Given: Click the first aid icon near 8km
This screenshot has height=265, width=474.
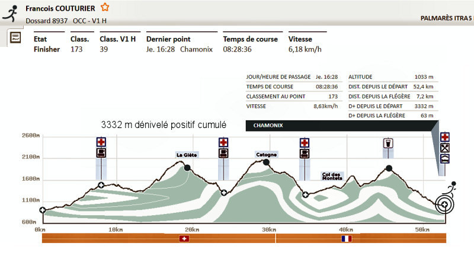Looking at the screenshot, I should pos(101,142).
